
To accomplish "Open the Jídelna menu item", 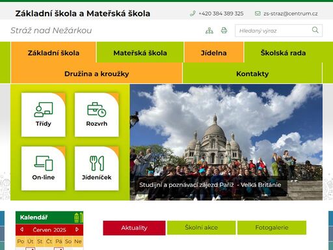I will click(x=214, y=53).
